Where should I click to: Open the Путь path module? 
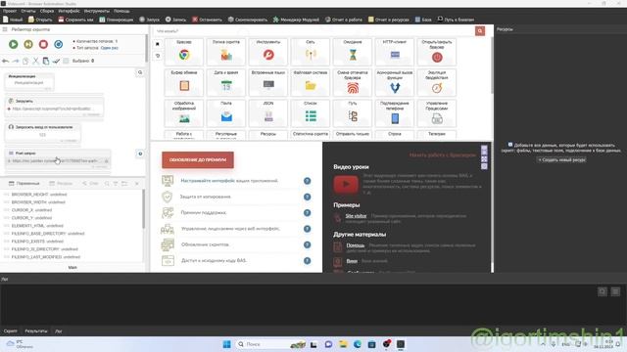[353, 113]
